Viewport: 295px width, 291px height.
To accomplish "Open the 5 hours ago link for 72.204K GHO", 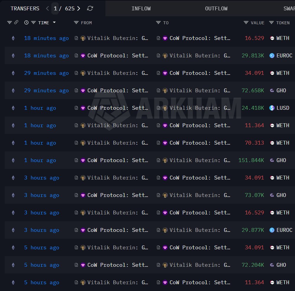I will pyautogui.click(x=42, y=265).
